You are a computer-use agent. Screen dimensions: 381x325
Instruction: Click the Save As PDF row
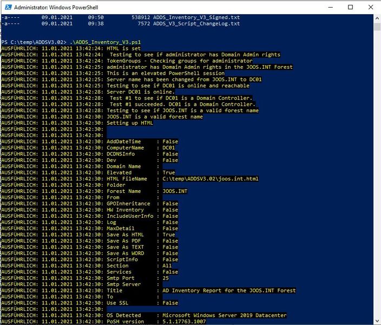(90, 240)
